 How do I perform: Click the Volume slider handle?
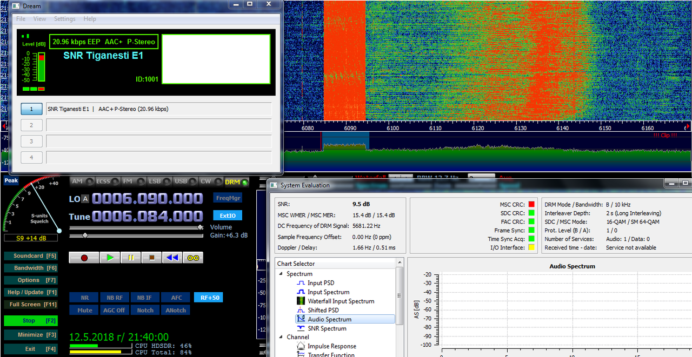[x=201, y=227]
